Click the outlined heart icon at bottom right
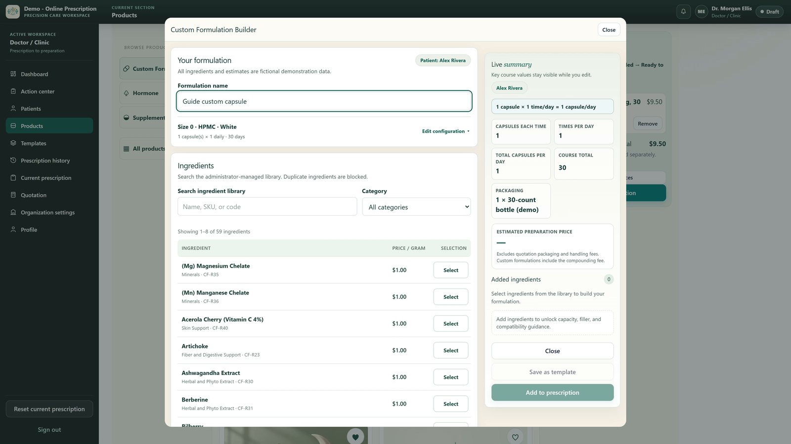Image resolution: width=791 pixels, height=444 pixels. (x=515, y=437)
